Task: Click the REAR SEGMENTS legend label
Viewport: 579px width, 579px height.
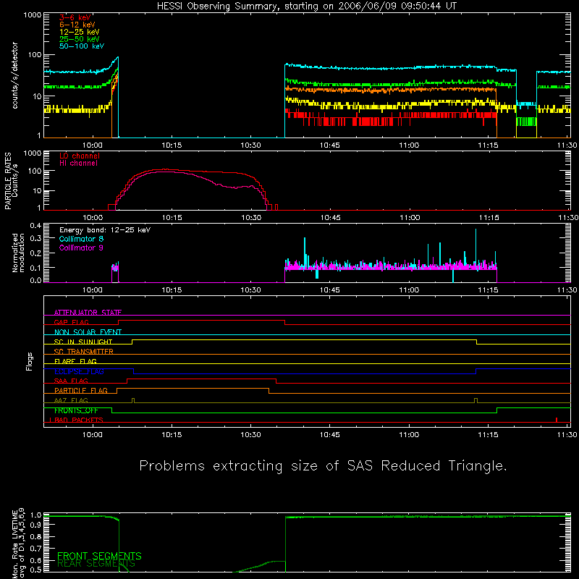Action: coord(96,563)
